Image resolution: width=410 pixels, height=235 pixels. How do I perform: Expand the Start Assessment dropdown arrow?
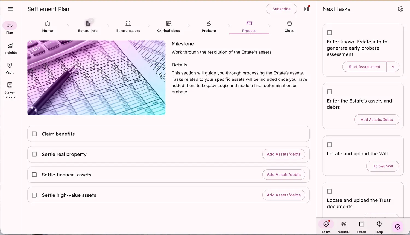pyautogui.click(x=393, y=67)
